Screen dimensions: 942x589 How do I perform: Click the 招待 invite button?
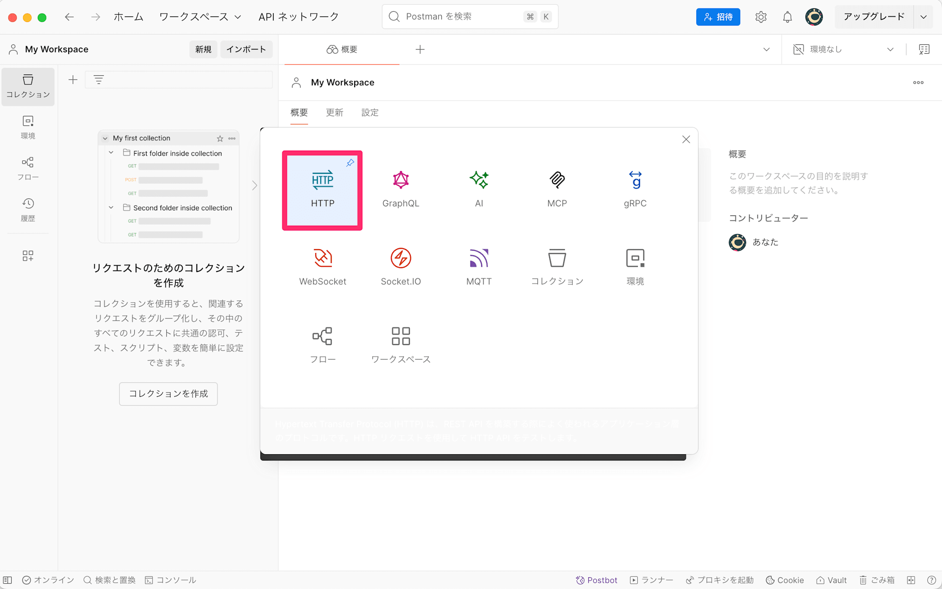coord(718,17)
